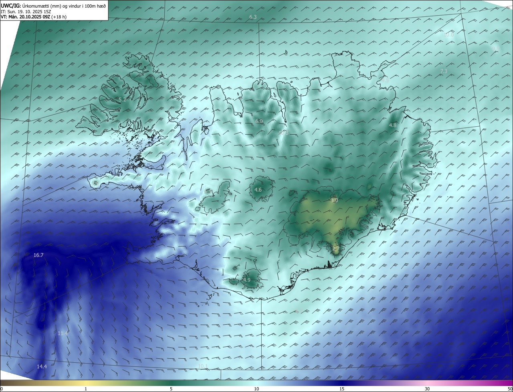The image size is (513, 392).
Task: Click the 6.3 value label on the map
Action: click(x=253, y=17)
